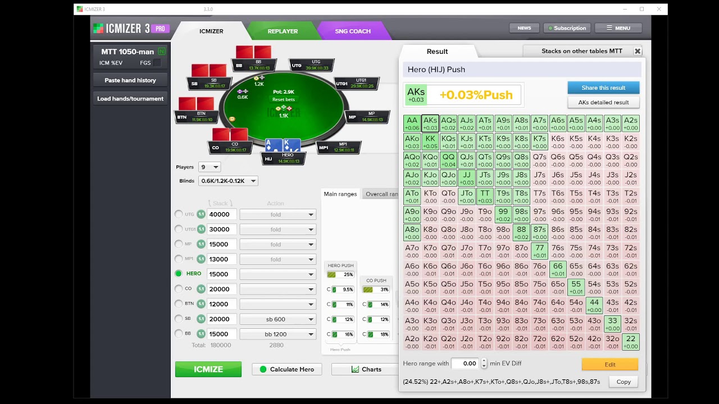This screenshot has height=404, width=719.
Task: Click Hero's king of diamonds card
Action: click(291, 145)
